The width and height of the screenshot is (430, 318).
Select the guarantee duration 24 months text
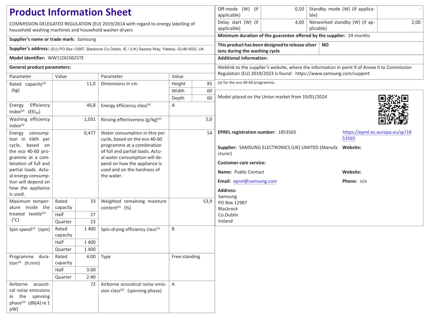(359, 35)
